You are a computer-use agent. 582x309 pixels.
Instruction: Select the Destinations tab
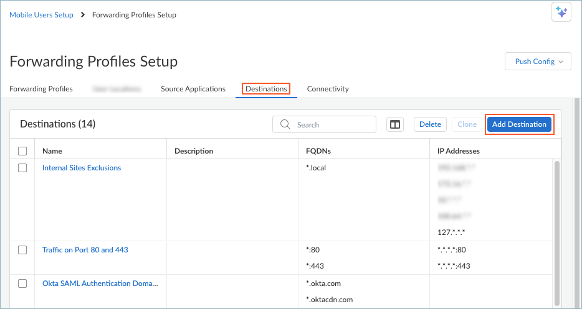(x=266, y=89)
